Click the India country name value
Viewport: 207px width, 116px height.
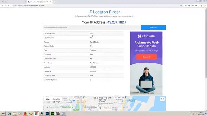coord(92,34)
